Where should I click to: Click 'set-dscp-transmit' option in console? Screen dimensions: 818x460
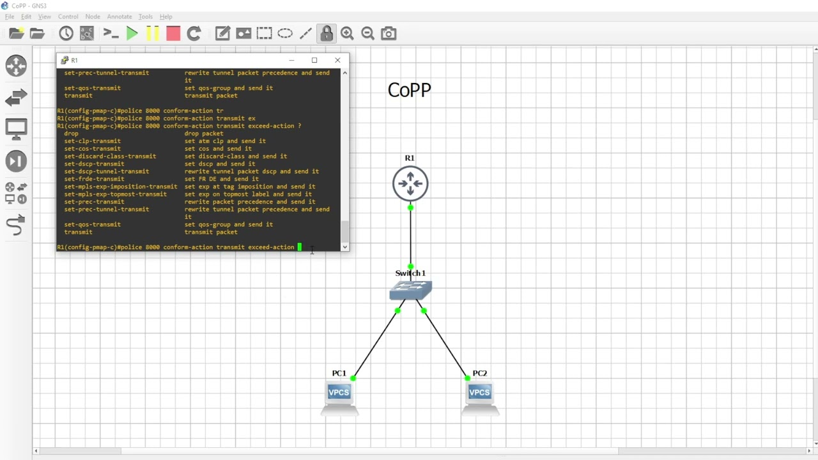pyautogui.click(x=95, y=164)
